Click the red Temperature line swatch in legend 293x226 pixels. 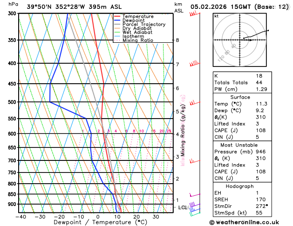[x=117, y=16]
